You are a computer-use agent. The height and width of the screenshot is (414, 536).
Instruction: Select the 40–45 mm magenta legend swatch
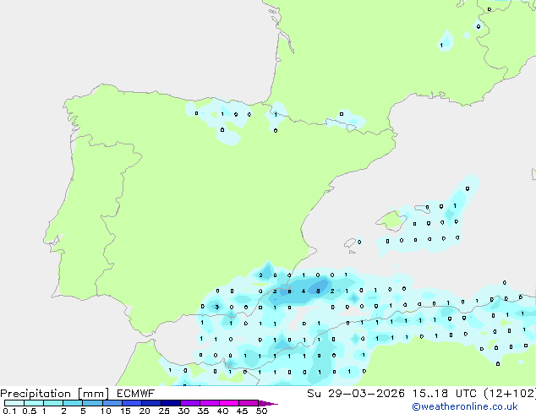coord(229,403)
